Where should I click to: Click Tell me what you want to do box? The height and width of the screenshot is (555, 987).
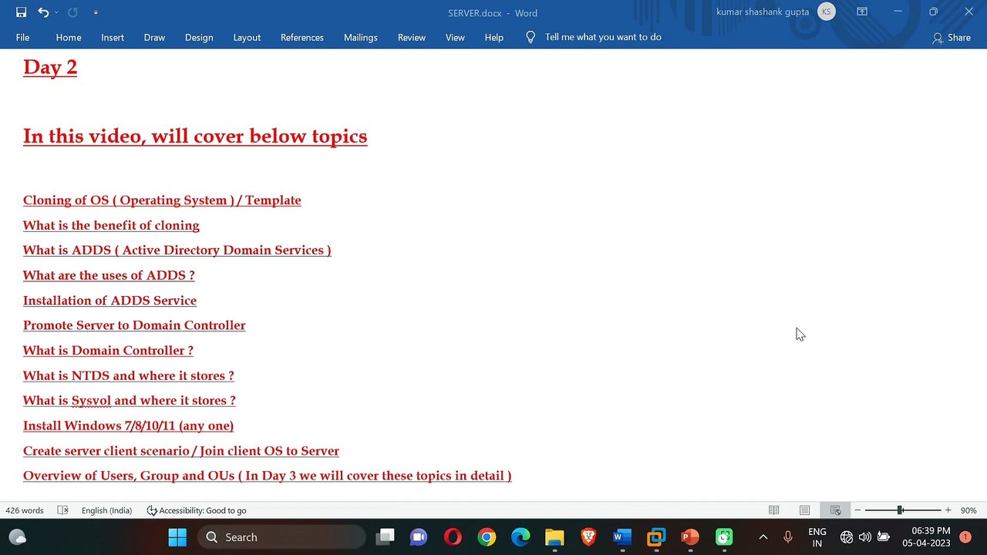tap(603, 37)
